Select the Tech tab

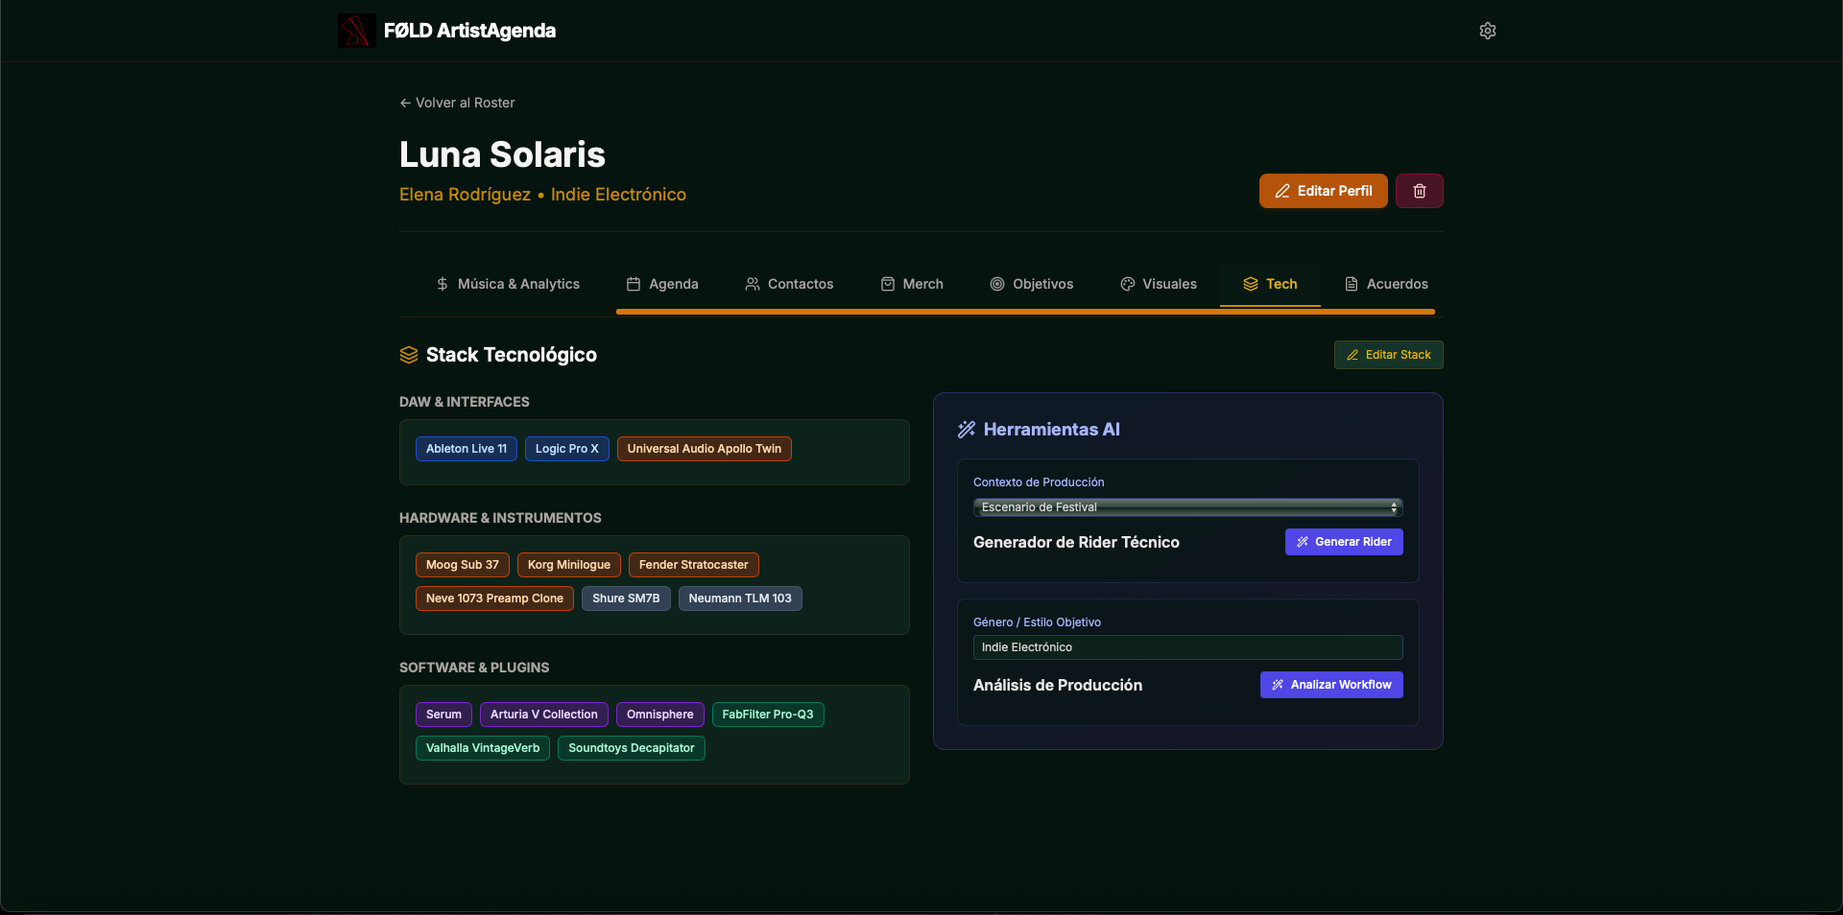tap(1270, 284)
